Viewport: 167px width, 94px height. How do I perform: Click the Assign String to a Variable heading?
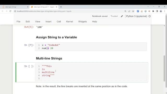point(56,37)
